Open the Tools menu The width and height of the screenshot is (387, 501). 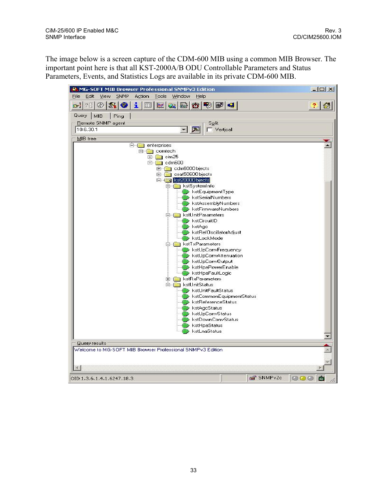click(160, 97)
